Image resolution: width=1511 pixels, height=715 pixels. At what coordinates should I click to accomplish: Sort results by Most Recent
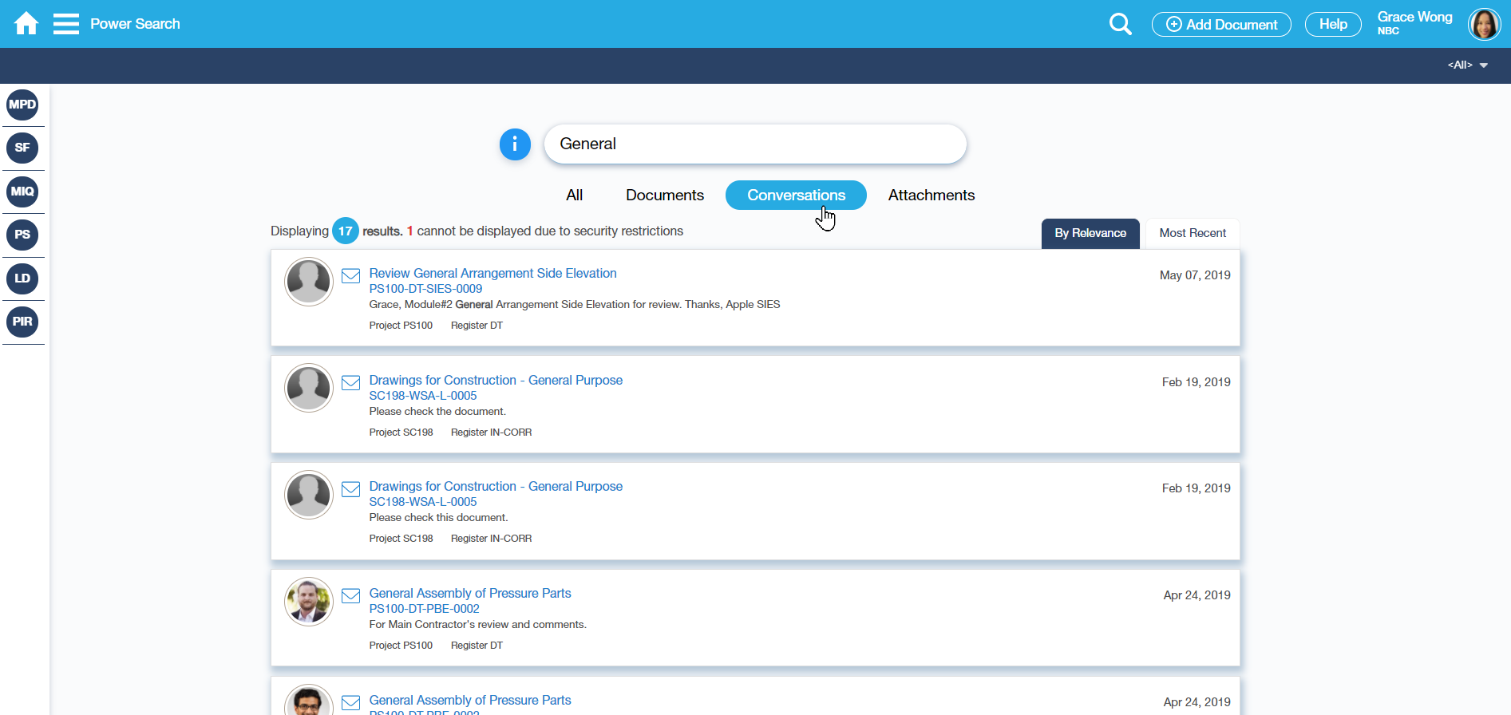coord(1192,233)
